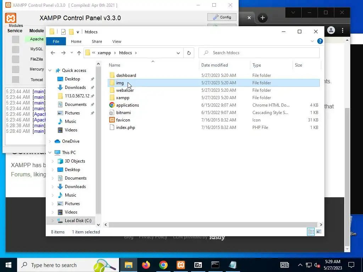Click the navigation pane vertical scrollbar
The width and height of the screenshot is (363, 272).
point(98,140)
